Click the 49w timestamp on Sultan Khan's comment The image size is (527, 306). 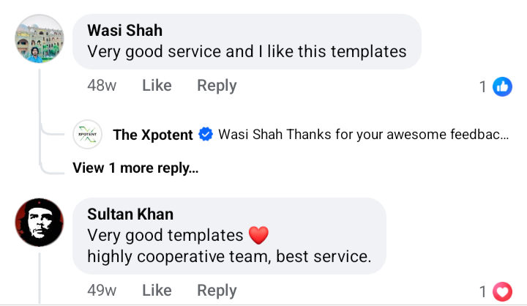102,291
